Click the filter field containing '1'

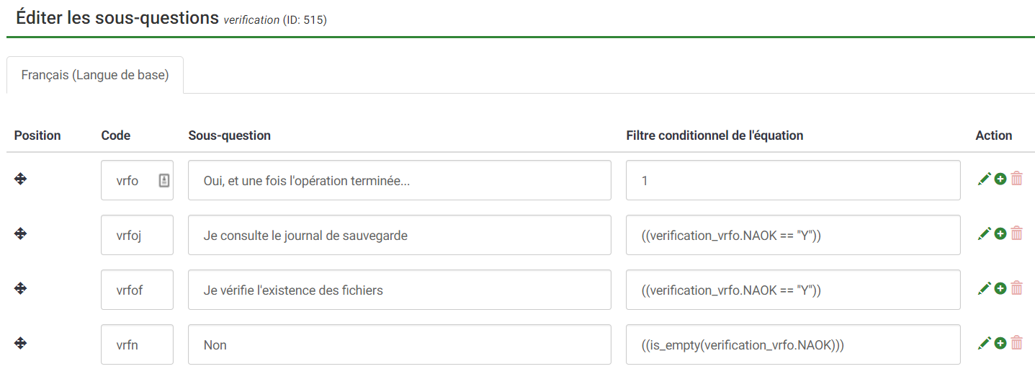[792, 180]
